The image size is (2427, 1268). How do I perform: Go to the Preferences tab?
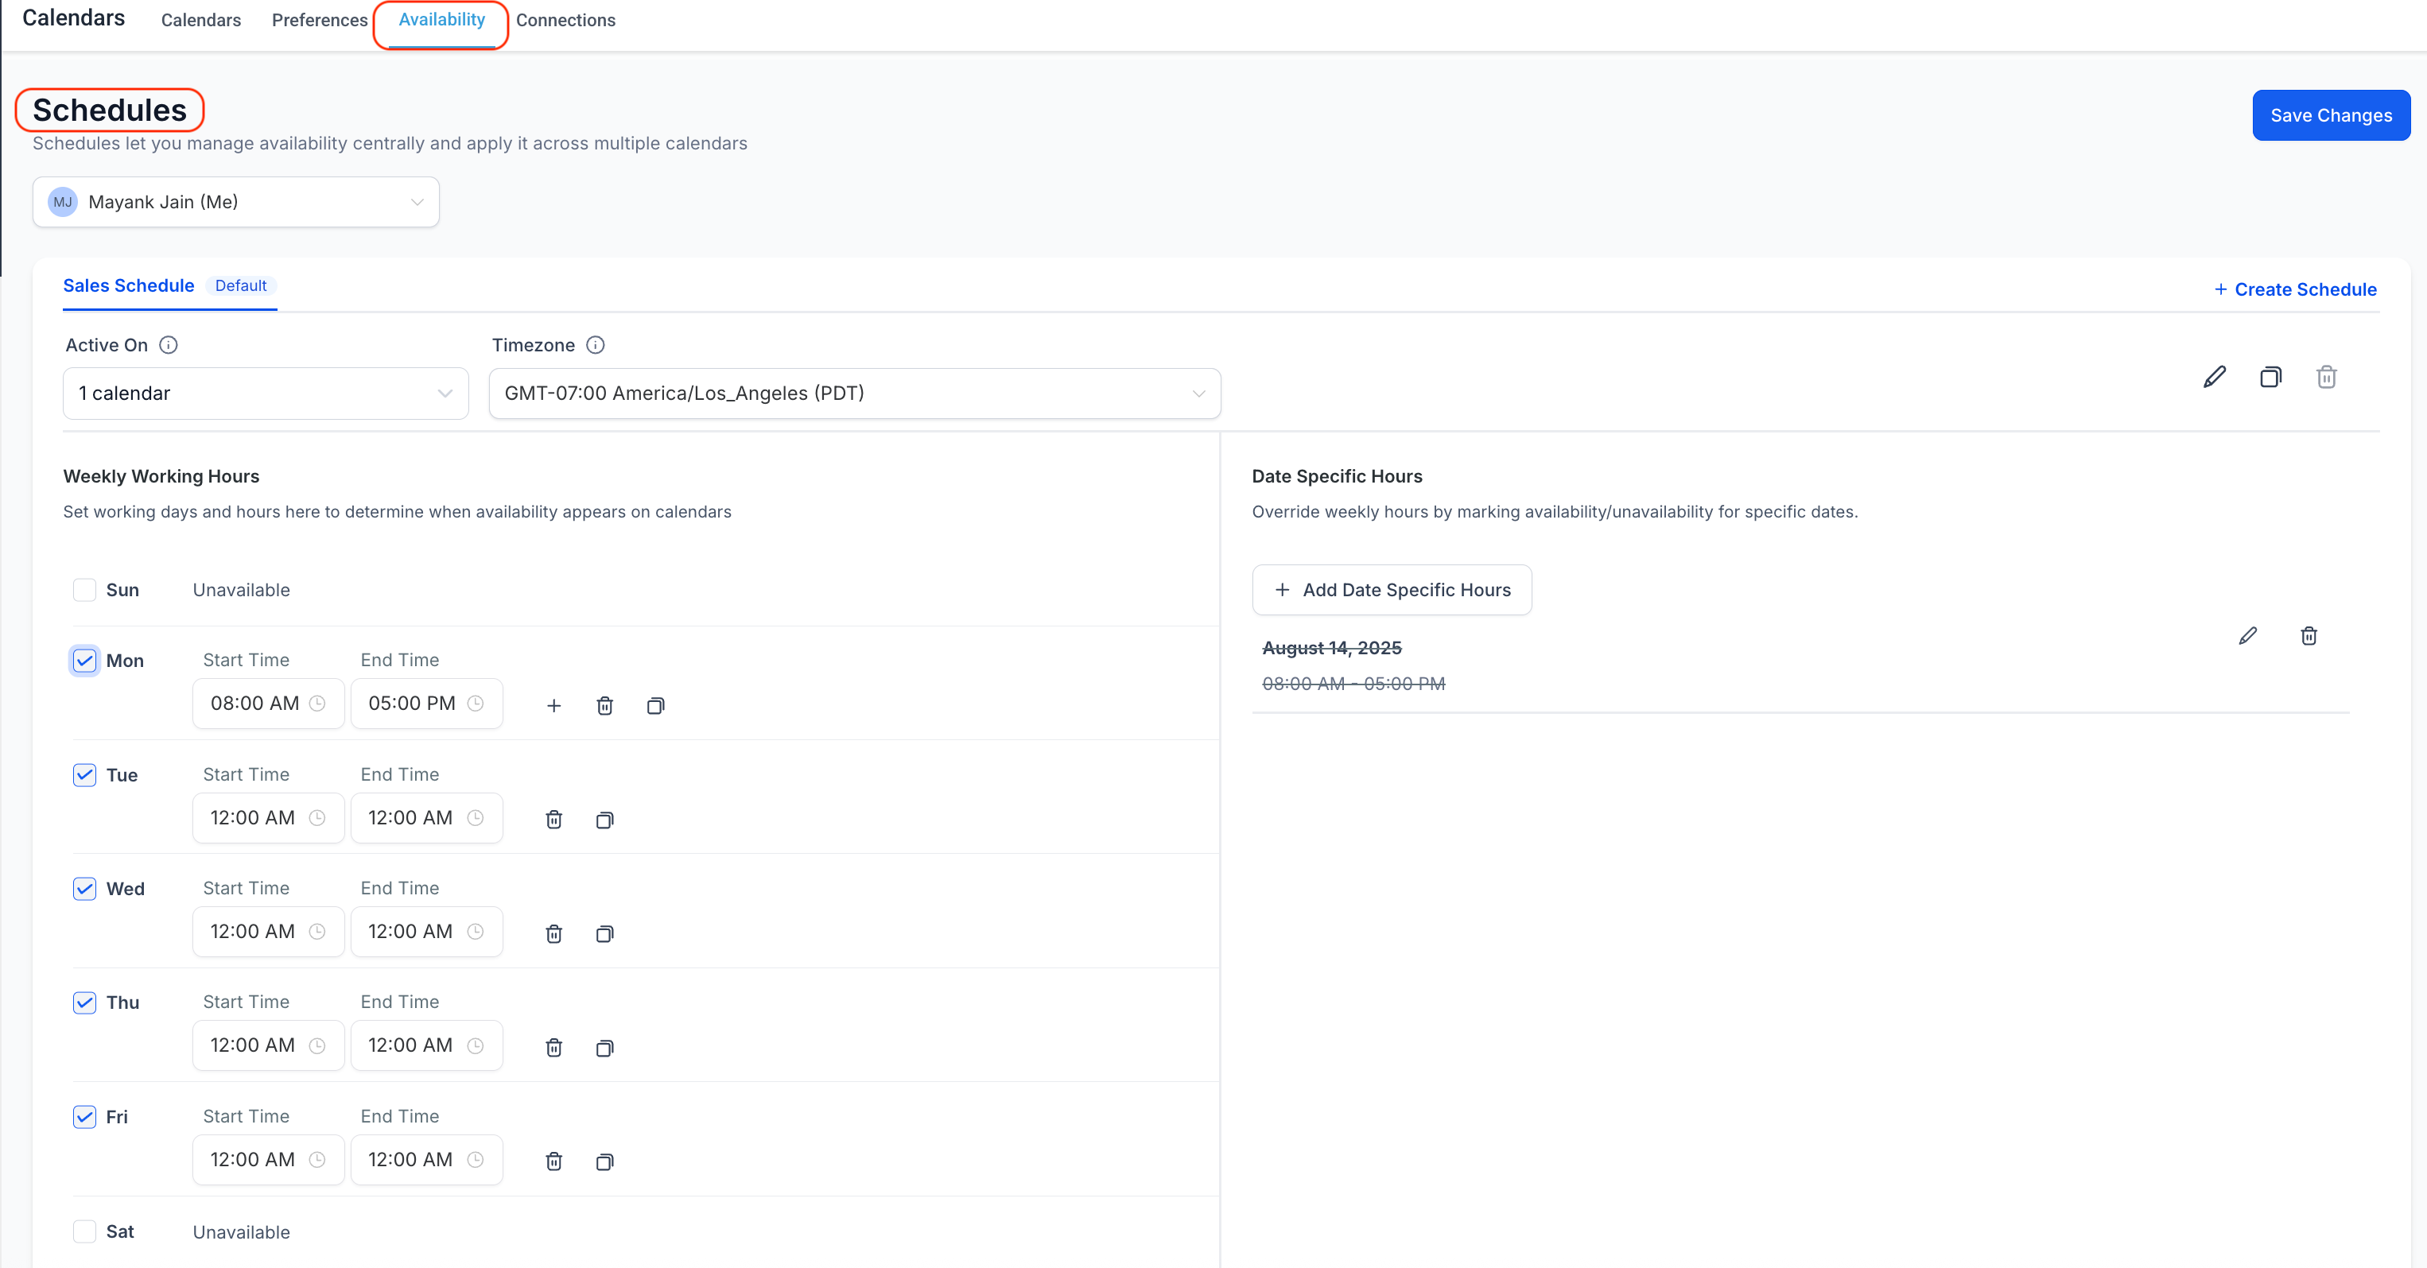pyautogui.click(x=320, y=20)
